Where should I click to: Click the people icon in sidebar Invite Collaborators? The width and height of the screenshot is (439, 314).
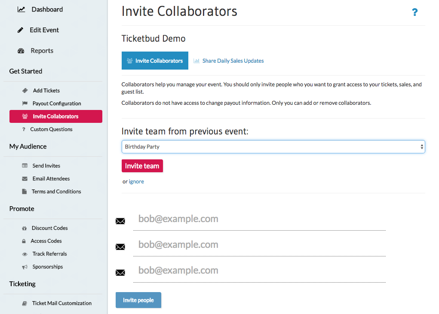coord(25,116)
